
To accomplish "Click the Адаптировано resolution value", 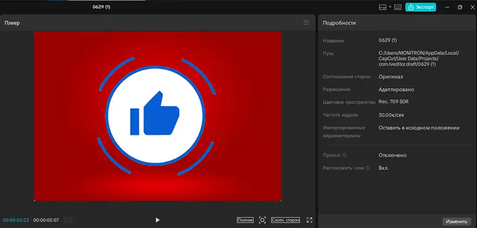I will point(396,90).
